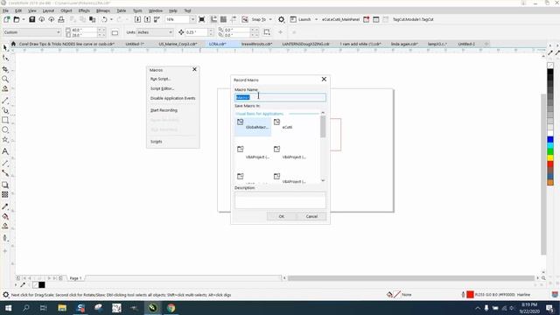
Task: Open Scripts entry in Macros menu
Action: click(156, 142)
